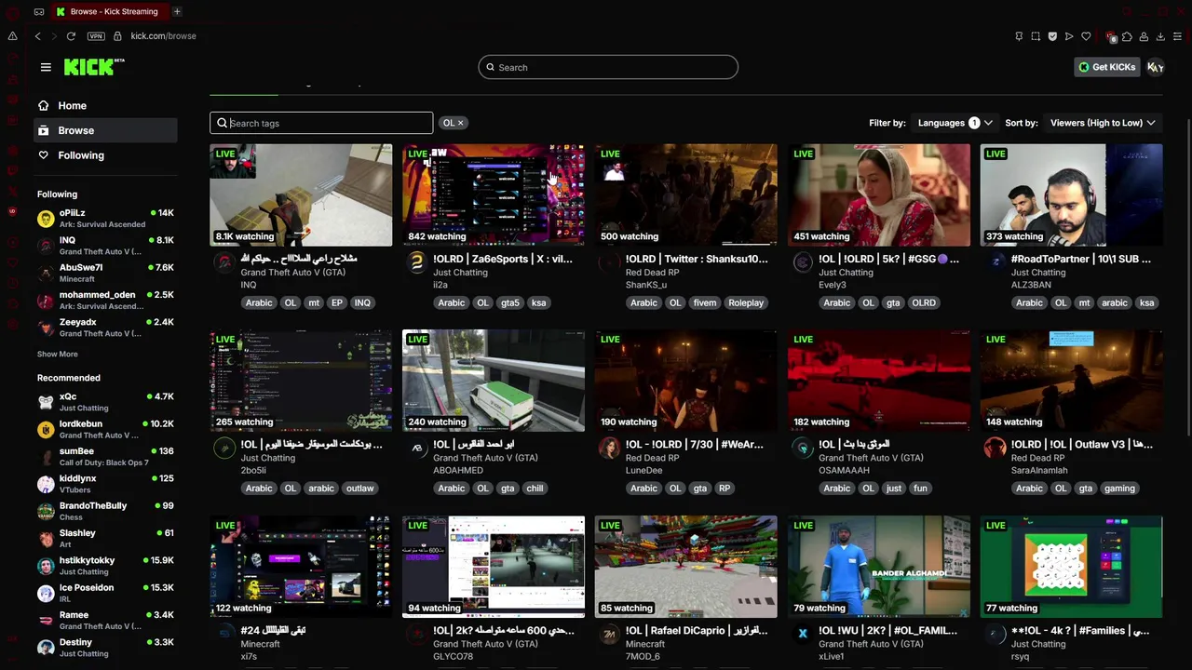Open the ALZ3BAN stream thumbnail, 373 watching

click(1071, 194)
